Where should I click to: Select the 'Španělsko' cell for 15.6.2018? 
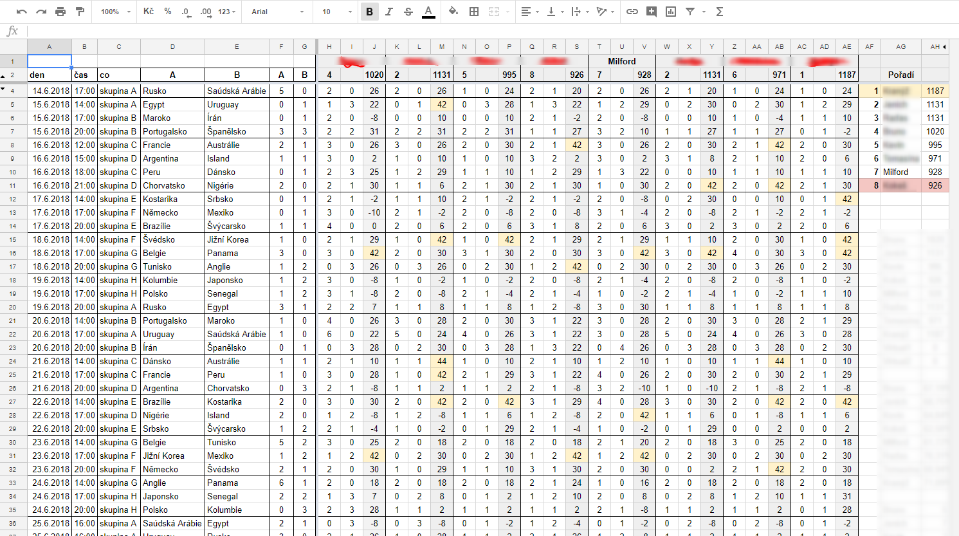[237, 131]
